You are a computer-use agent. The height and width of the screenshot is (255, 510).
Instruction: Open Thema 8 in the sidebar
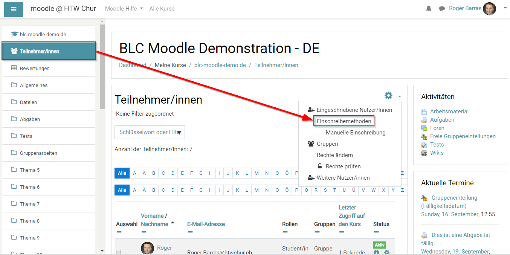(x=49, y=221)
